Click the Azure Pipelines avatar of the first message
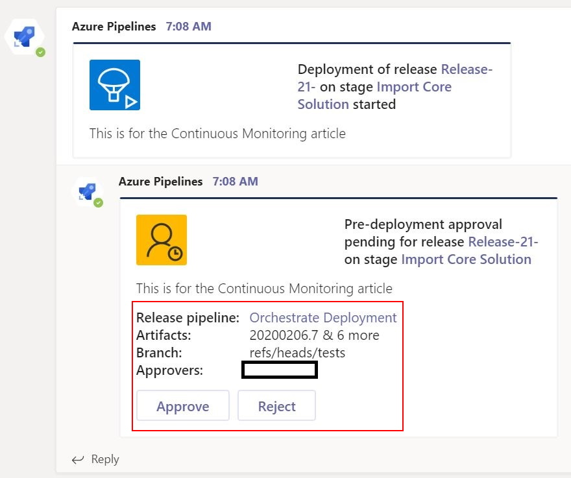The image size is (571, 478). [x=25, y=37]
